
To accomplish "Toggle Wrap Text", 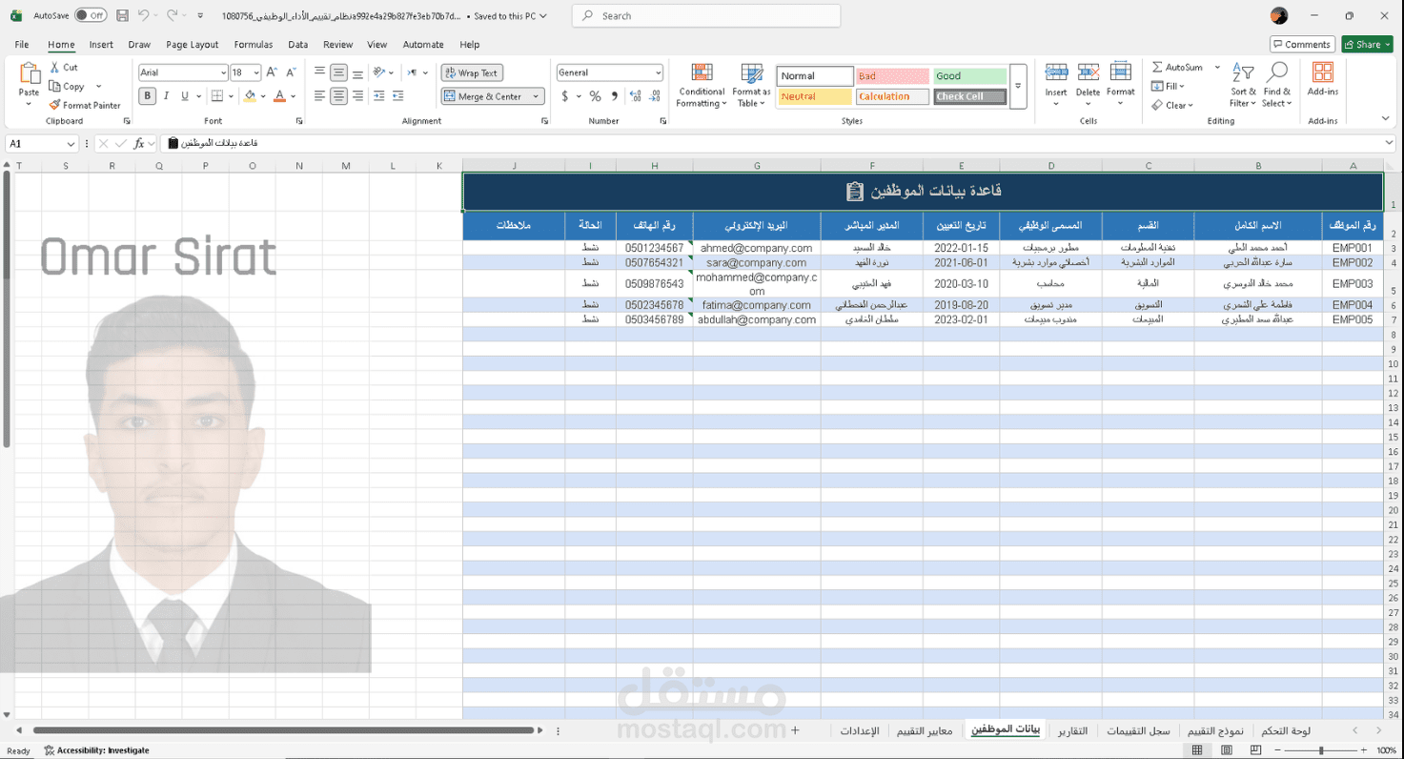I will tap(471, 72).
